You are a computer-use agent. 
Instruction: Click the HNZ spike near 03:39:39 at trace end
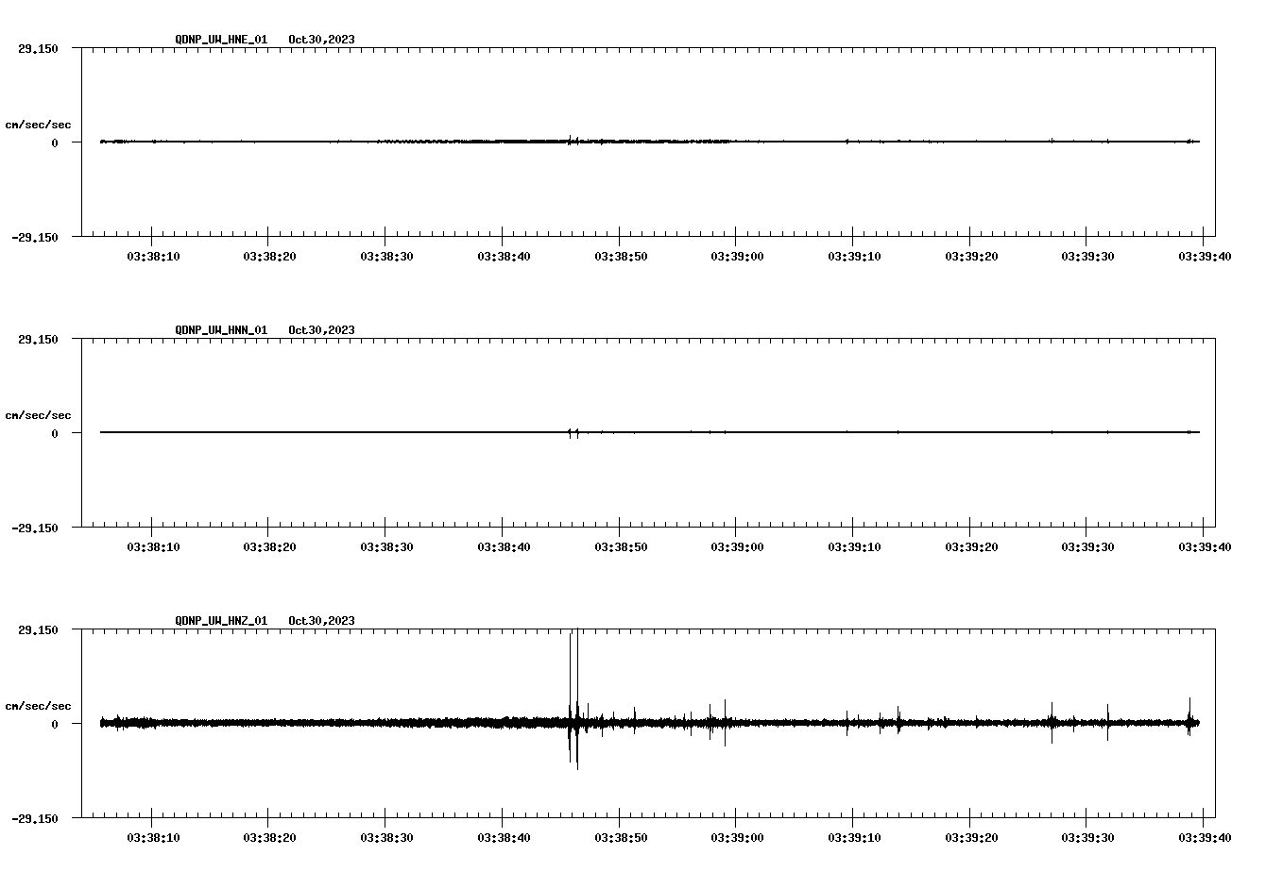point(1189,717)
